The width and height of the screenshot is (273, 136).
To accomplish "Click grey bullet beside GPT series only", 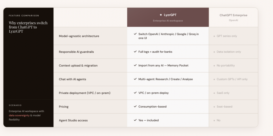I will 214,36.
